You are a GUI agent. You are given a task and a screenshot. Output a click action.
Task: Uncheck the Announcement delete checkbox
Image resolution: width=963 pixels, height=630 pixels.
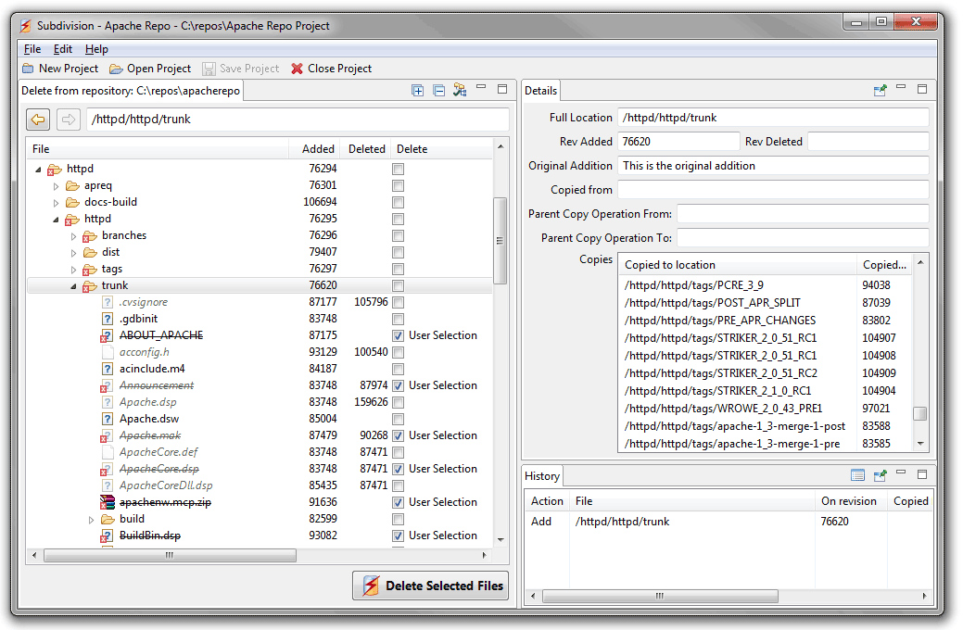point(398,385)
